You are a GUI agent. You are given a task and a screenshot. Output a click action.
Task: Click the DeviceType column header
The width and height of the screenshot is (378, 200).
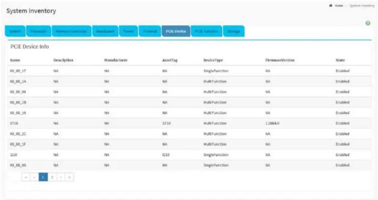[213, 60]
